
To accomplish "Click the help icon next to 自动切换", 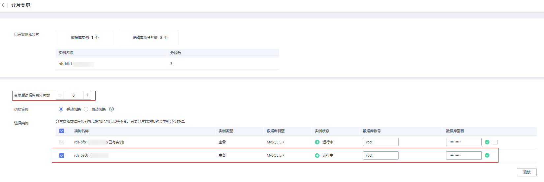I will pyautogui.click(x=111, y=109).
